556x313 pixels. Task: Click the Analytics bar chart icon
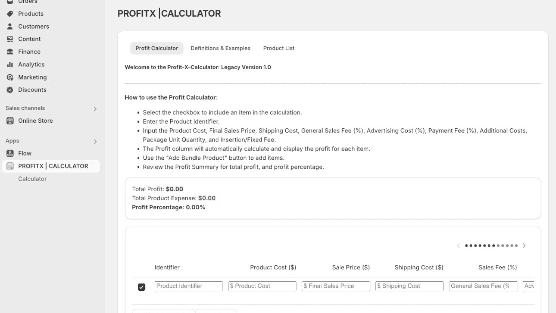(x=10, y=64)
